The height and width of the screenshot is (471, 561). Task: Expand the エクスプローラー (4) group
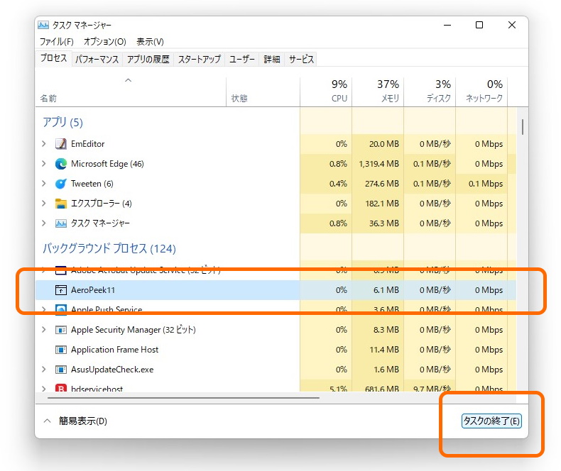click(43, 204)
